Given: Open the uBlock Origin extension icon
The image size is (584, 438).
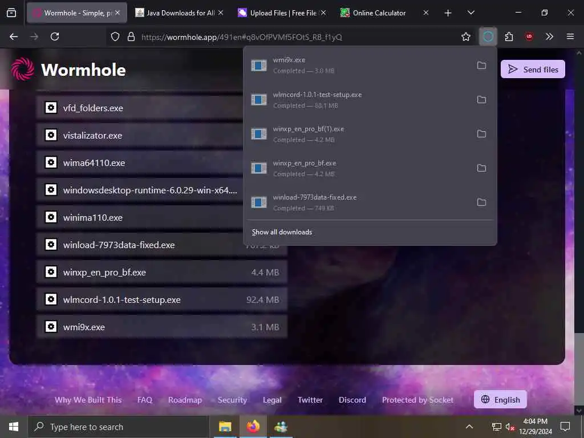Looking at the screenshot, I should 529,36.
